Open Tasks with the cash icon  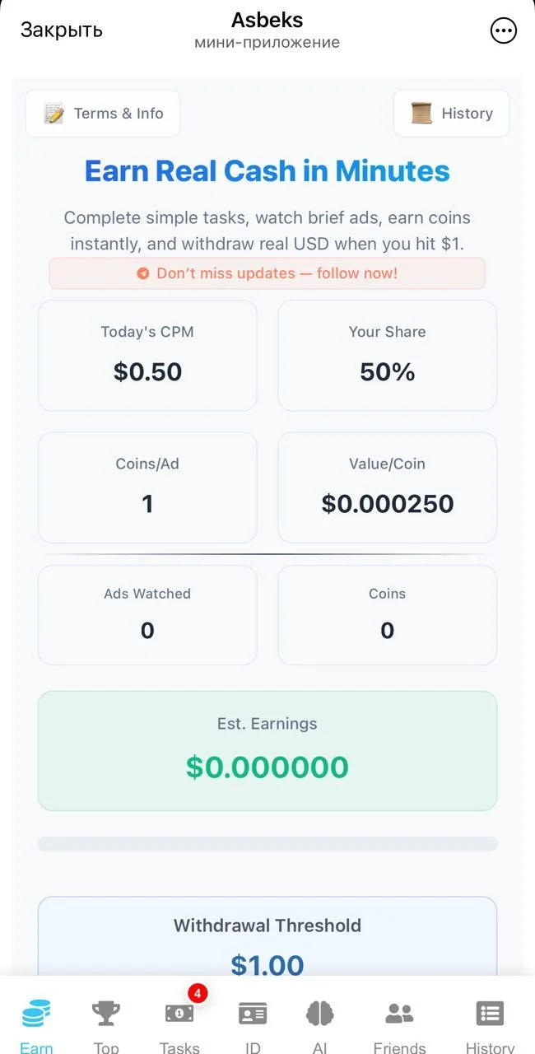point(179,1014)
